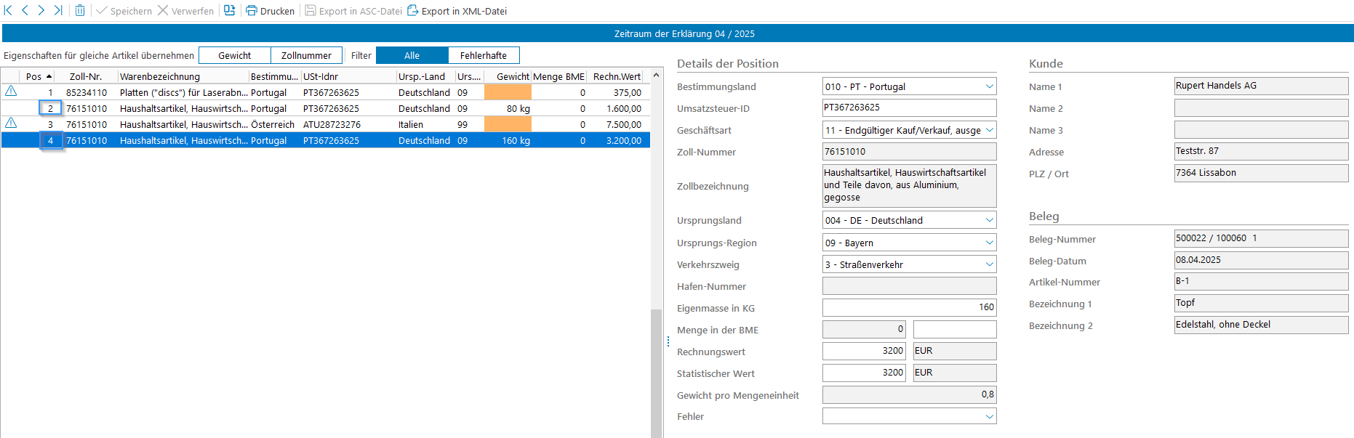
Task: Click the document transfer icon before Drucken
Action: [x=229, y=10]
